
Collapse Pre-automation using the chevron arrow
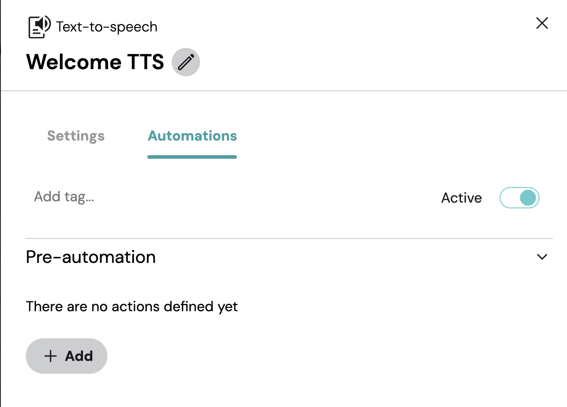tap(542, 257)
